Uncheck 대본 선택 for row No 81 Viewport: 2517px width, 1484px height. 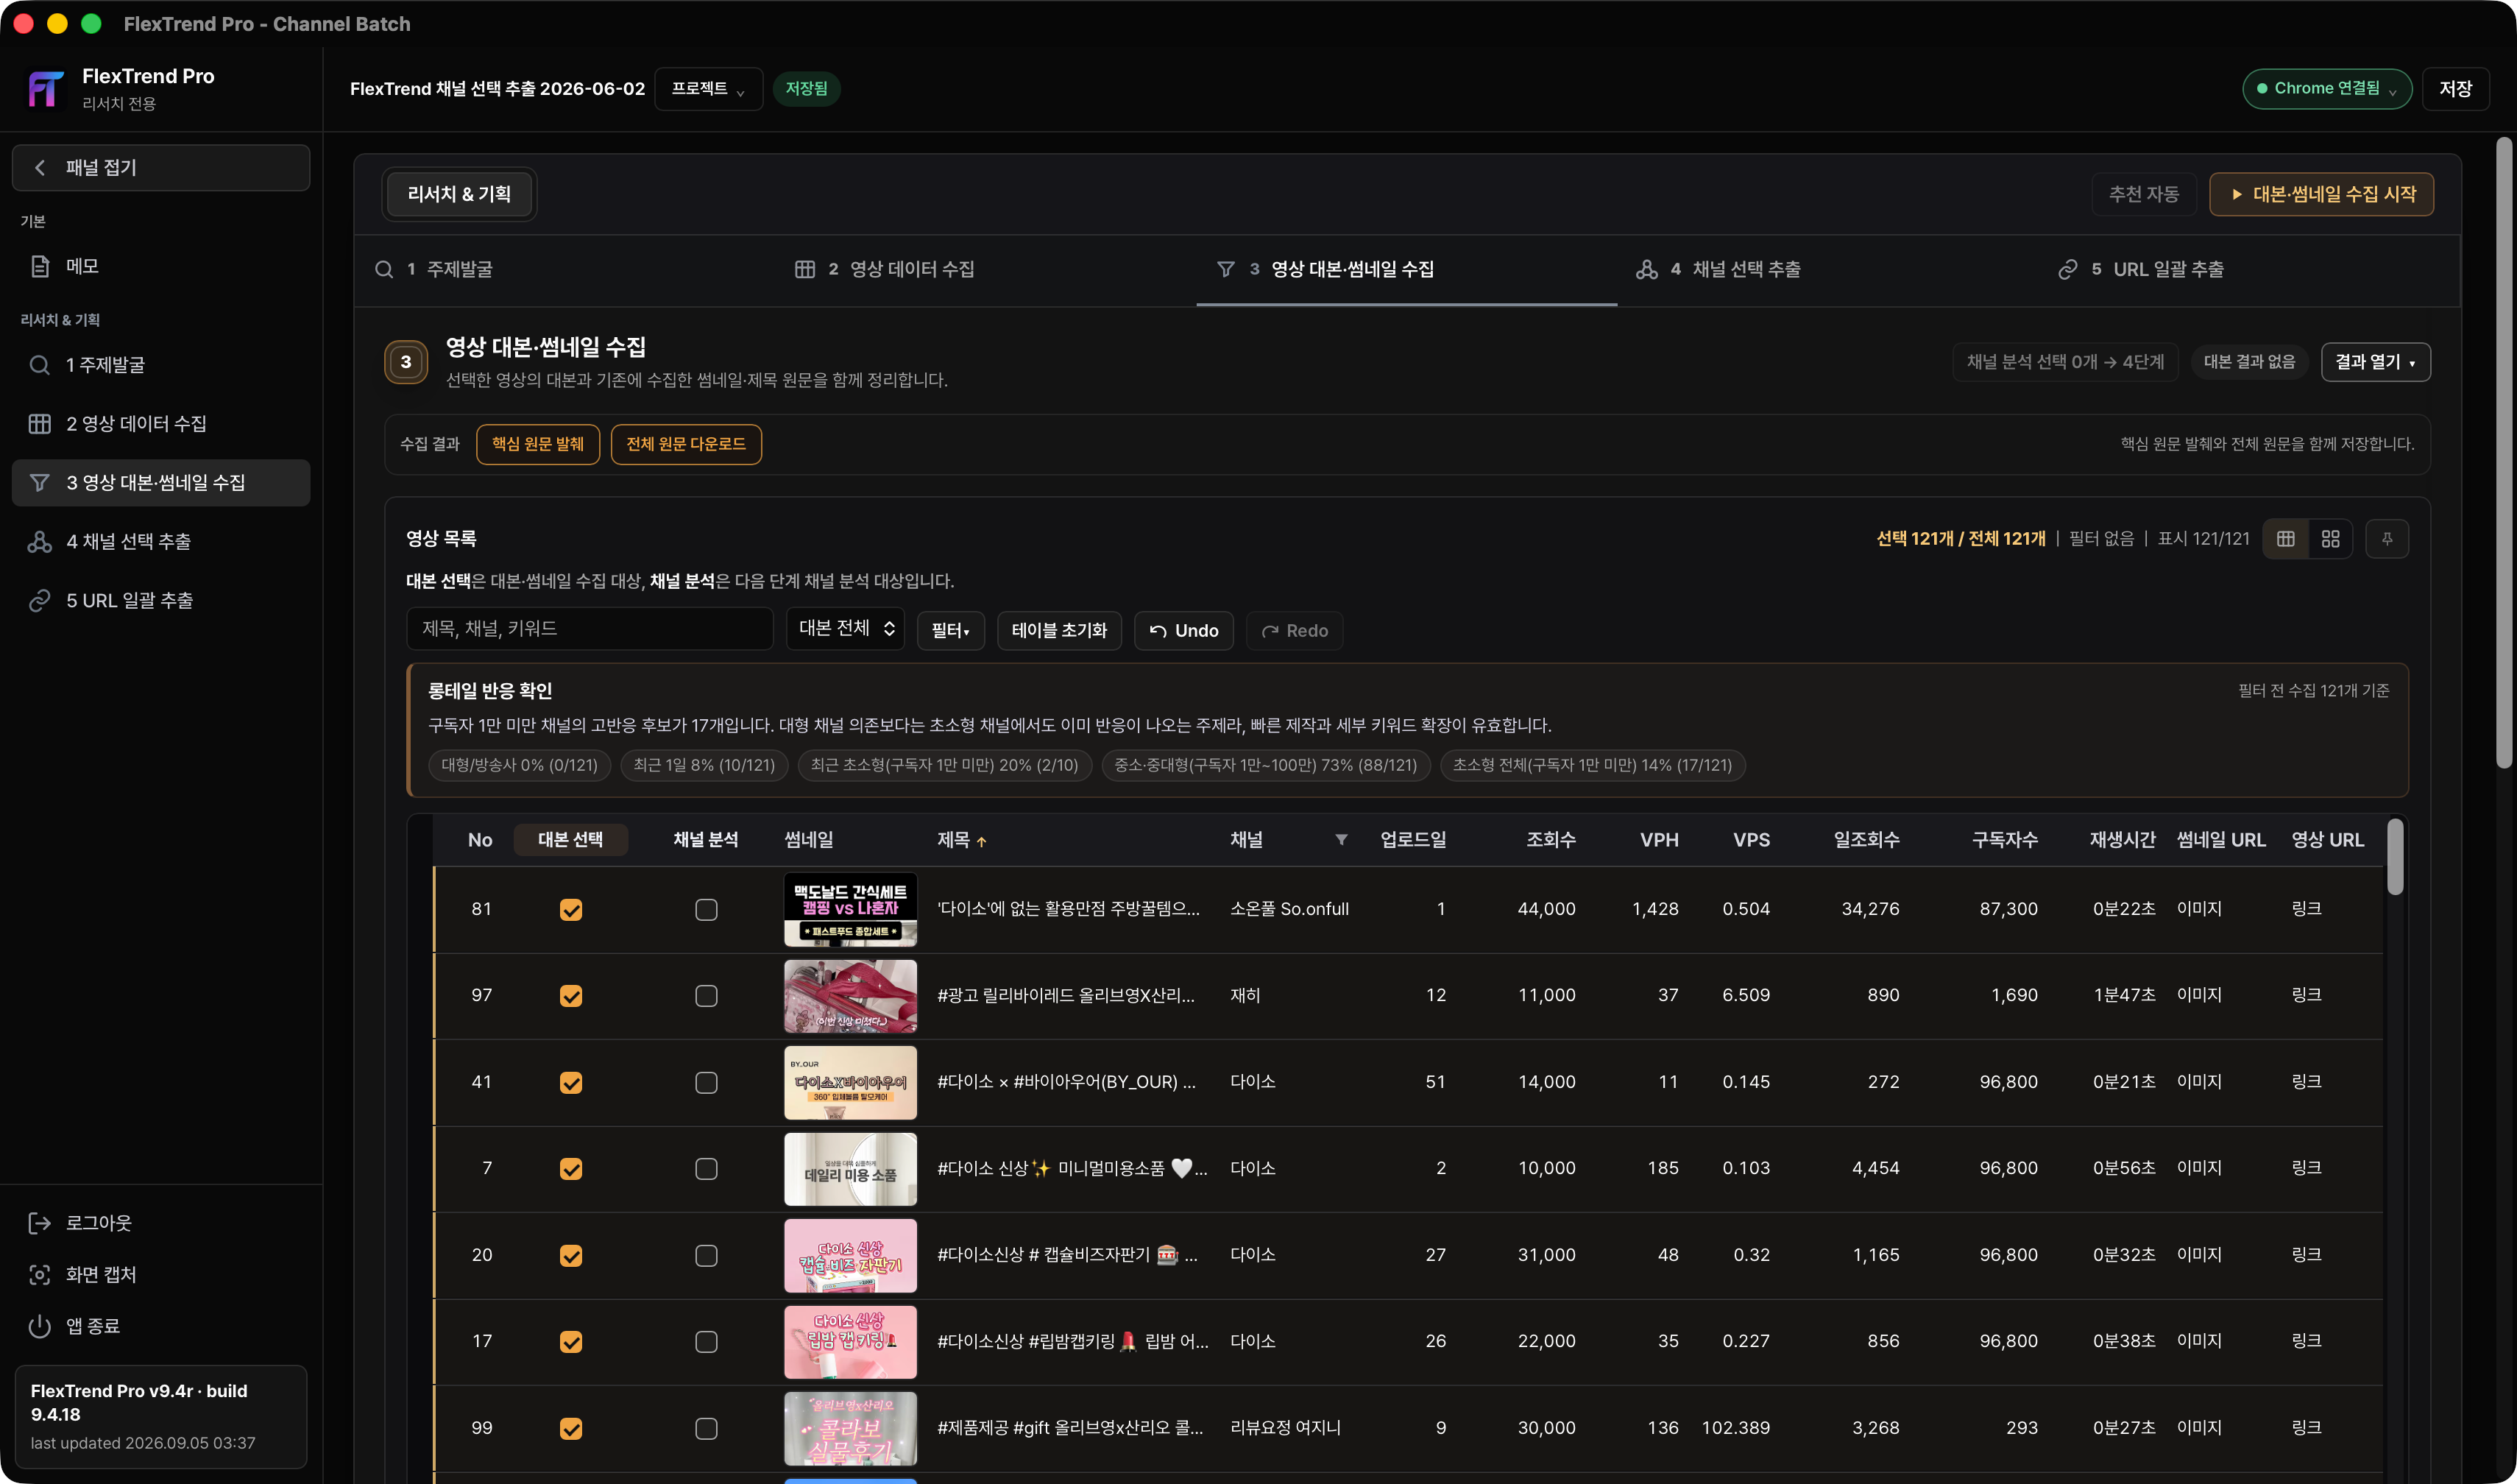point(571,910)
